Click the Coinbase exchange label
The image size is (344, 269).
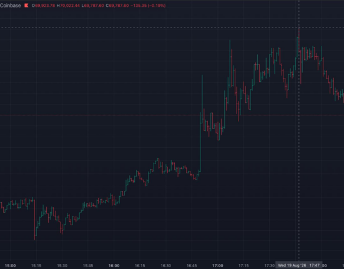[x=11, y=6]
